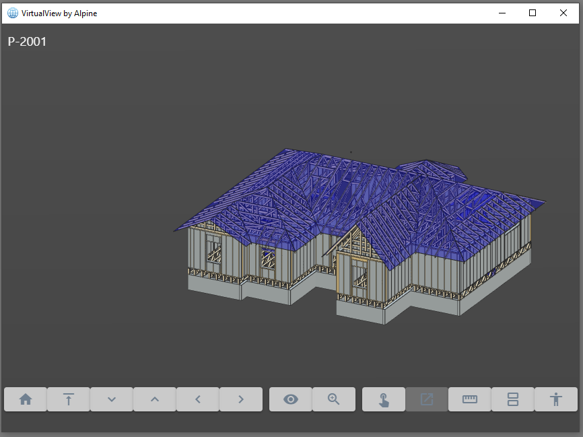Click the P-2001 project label
This screenshot has height=437, width=583.
[27, 42]
